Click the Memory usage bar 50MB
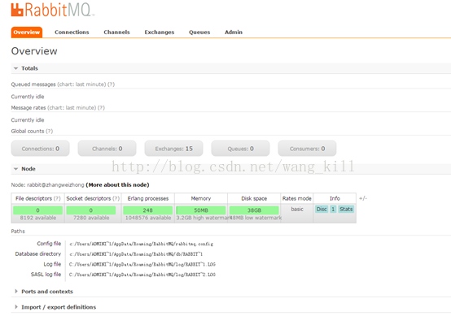451x316 pixels. [x=201, y=210]
